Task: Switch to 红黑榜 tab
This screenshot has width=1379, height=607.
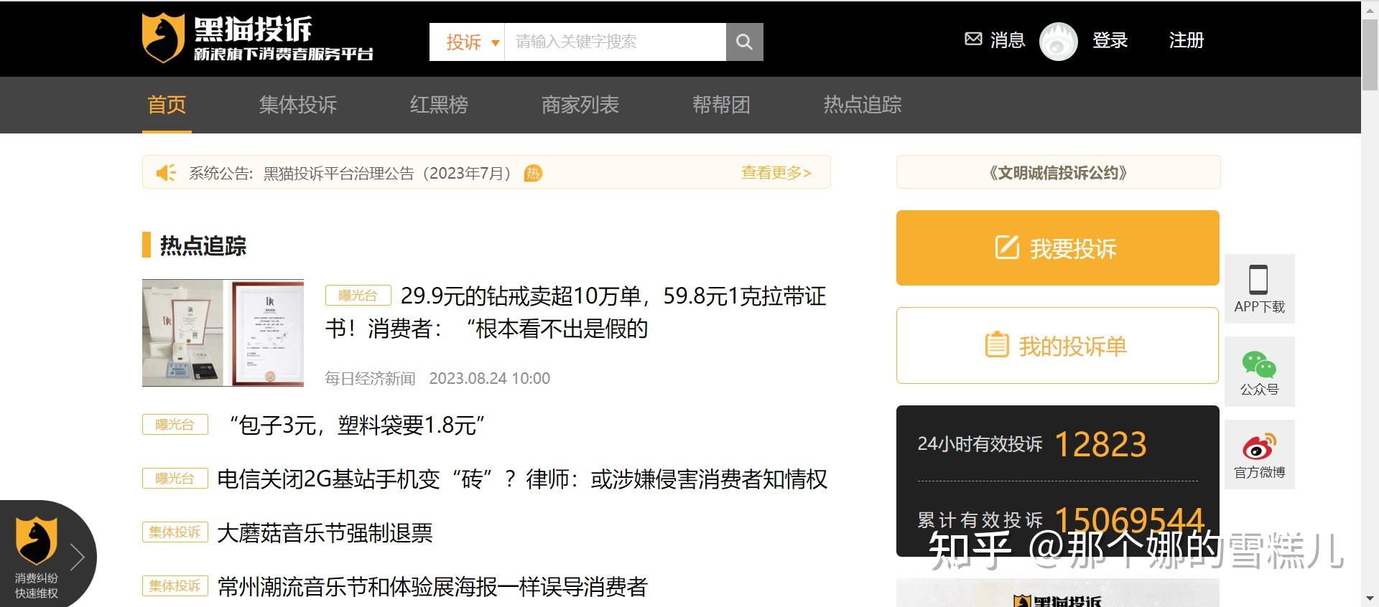Action: 439,105
